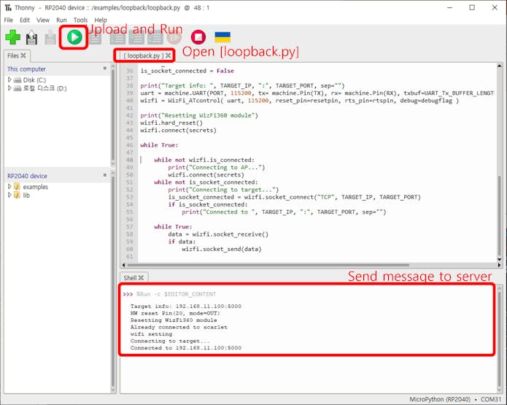Close the Thonny window
Screen dimensions: 507x405
tap(495, 7)
